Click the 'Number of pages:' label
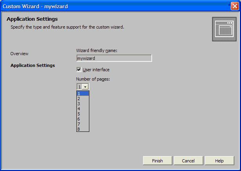The height and width of the screenshot is (171, 241). pos(93,79)
